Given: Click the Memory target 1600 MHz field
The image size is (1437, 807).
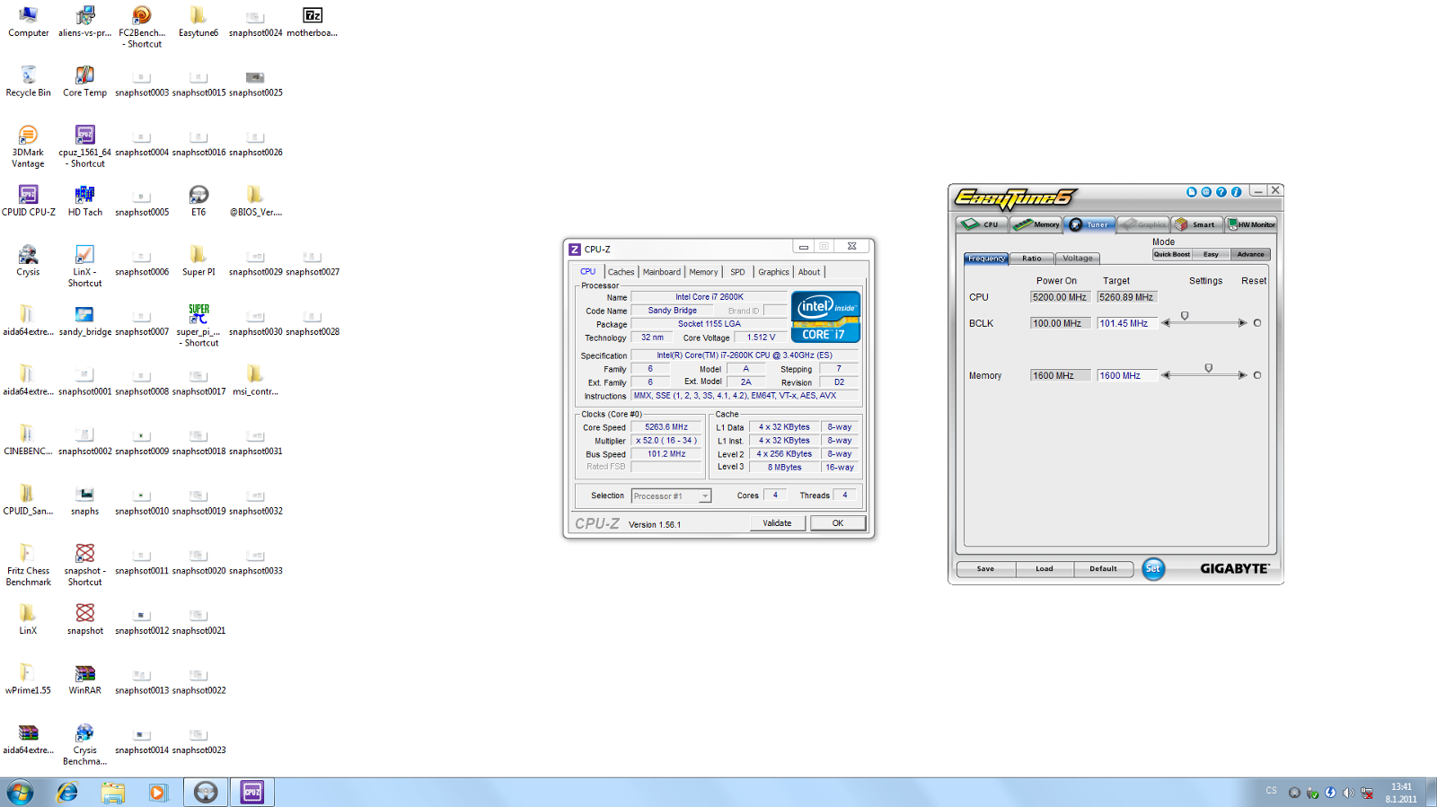Looking at the screenshot, I should 1126,375.
